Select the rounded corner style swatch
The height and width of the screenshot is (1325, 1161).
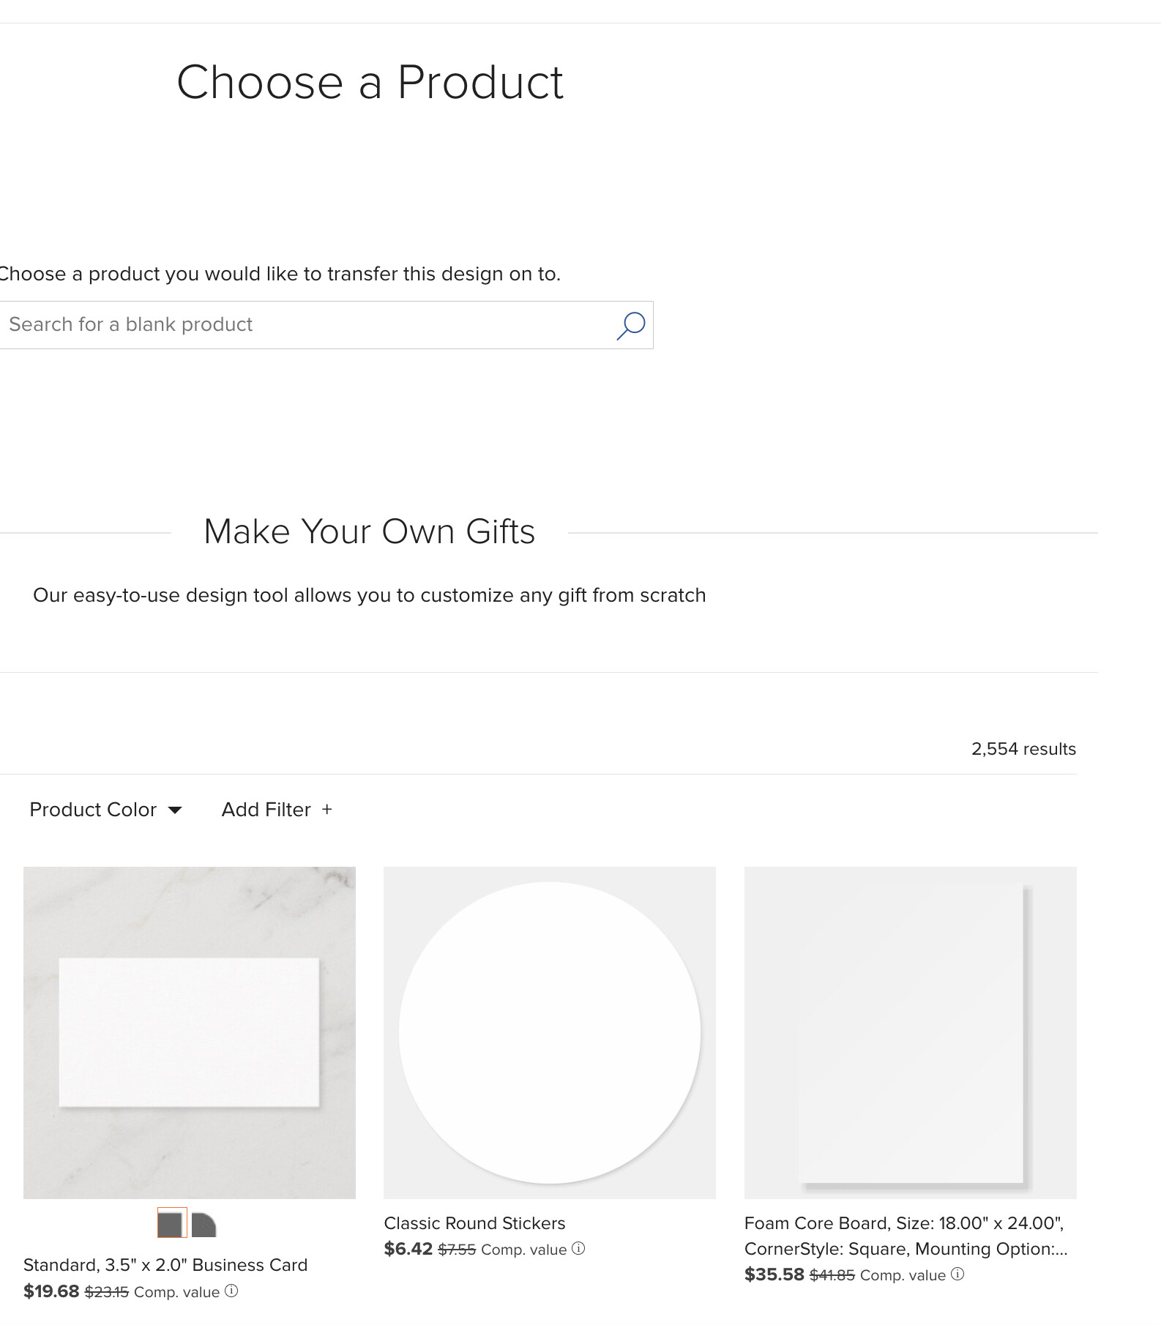click(x=204, y=1224)
